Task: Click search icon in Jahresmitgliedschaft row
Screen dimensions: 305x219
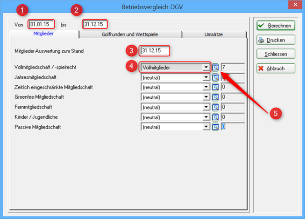Action: [215, 77]
